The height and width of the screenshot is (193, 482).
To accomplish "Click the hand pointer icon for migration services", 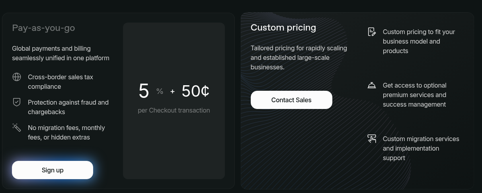I will (372, 139).
